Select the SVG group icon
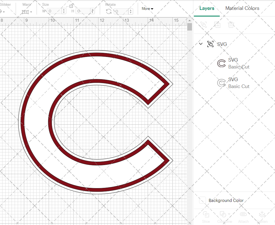275x225 pixels. 210,44
